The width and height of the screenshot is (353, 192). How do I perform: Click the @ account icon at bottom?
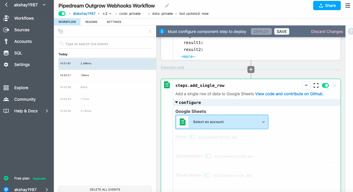6,189
